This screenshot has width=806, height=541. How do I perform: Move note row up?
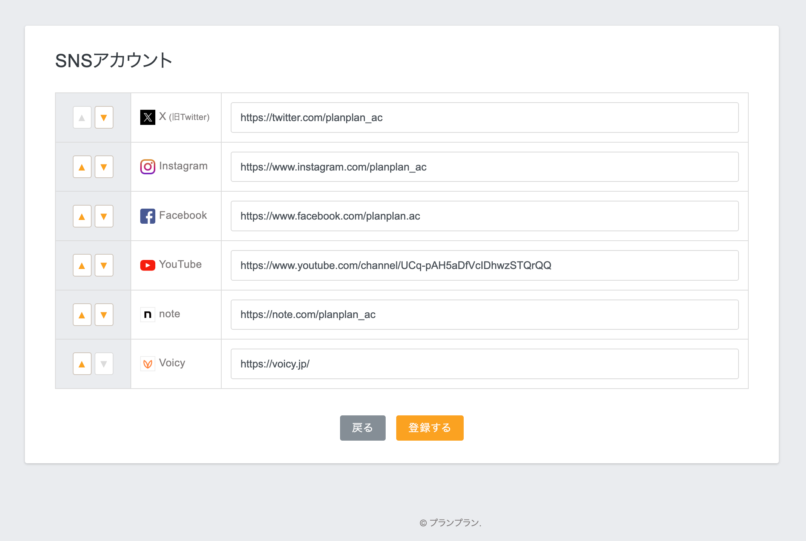[x=82, y=315]
